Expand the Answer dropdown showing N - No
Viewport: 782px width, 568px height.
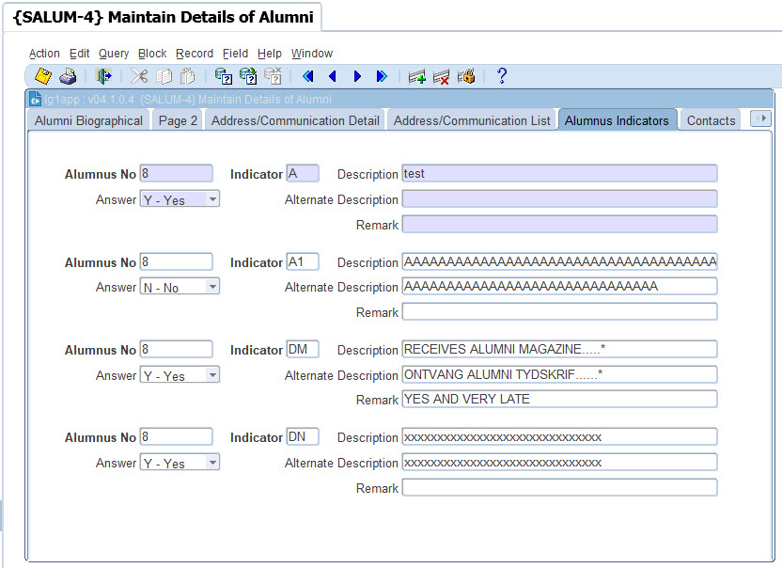pos(212,287)
